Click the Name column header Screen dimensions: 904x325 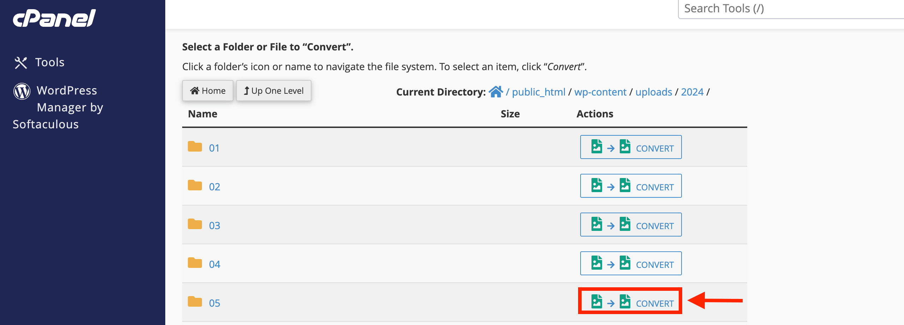(203, 114)
